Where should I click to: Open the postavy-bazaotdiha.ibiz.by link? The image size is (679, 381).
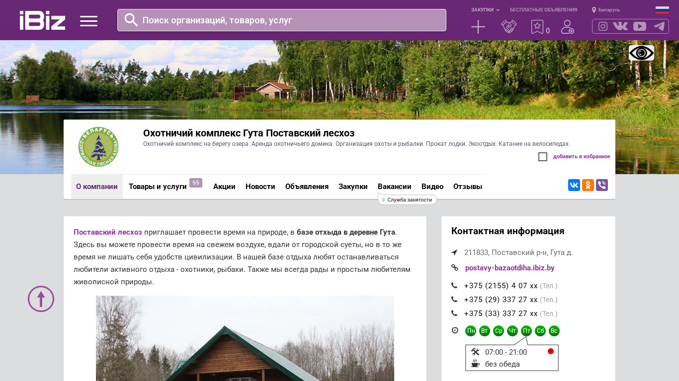point(509,268)
